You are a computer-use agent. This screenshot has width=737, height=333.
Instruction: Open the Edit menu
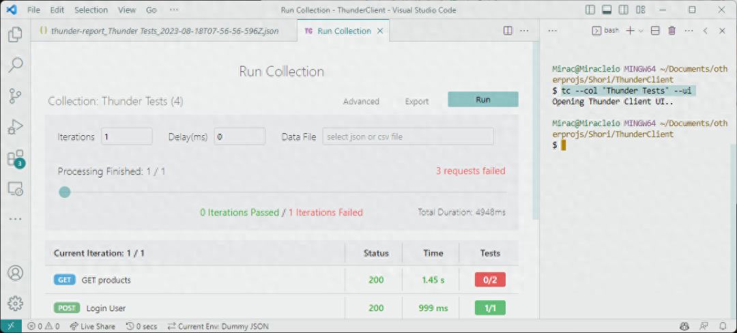click(57, 10)
